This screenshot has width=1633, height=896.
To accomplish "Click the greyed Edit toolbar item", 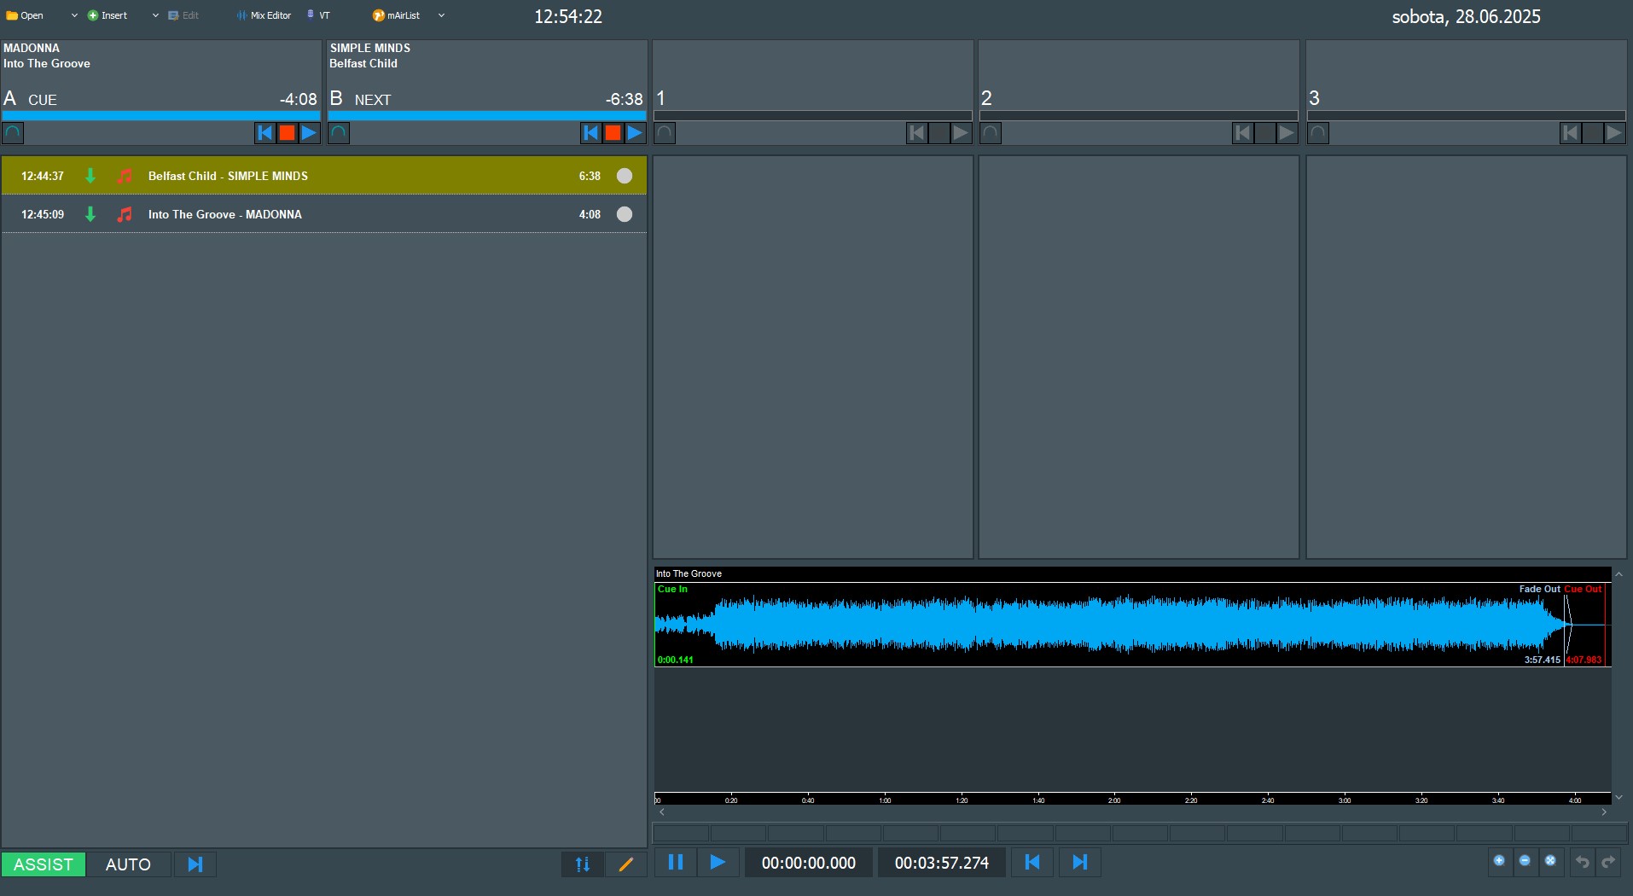I will pyautogui.click(x=183, y=15).
